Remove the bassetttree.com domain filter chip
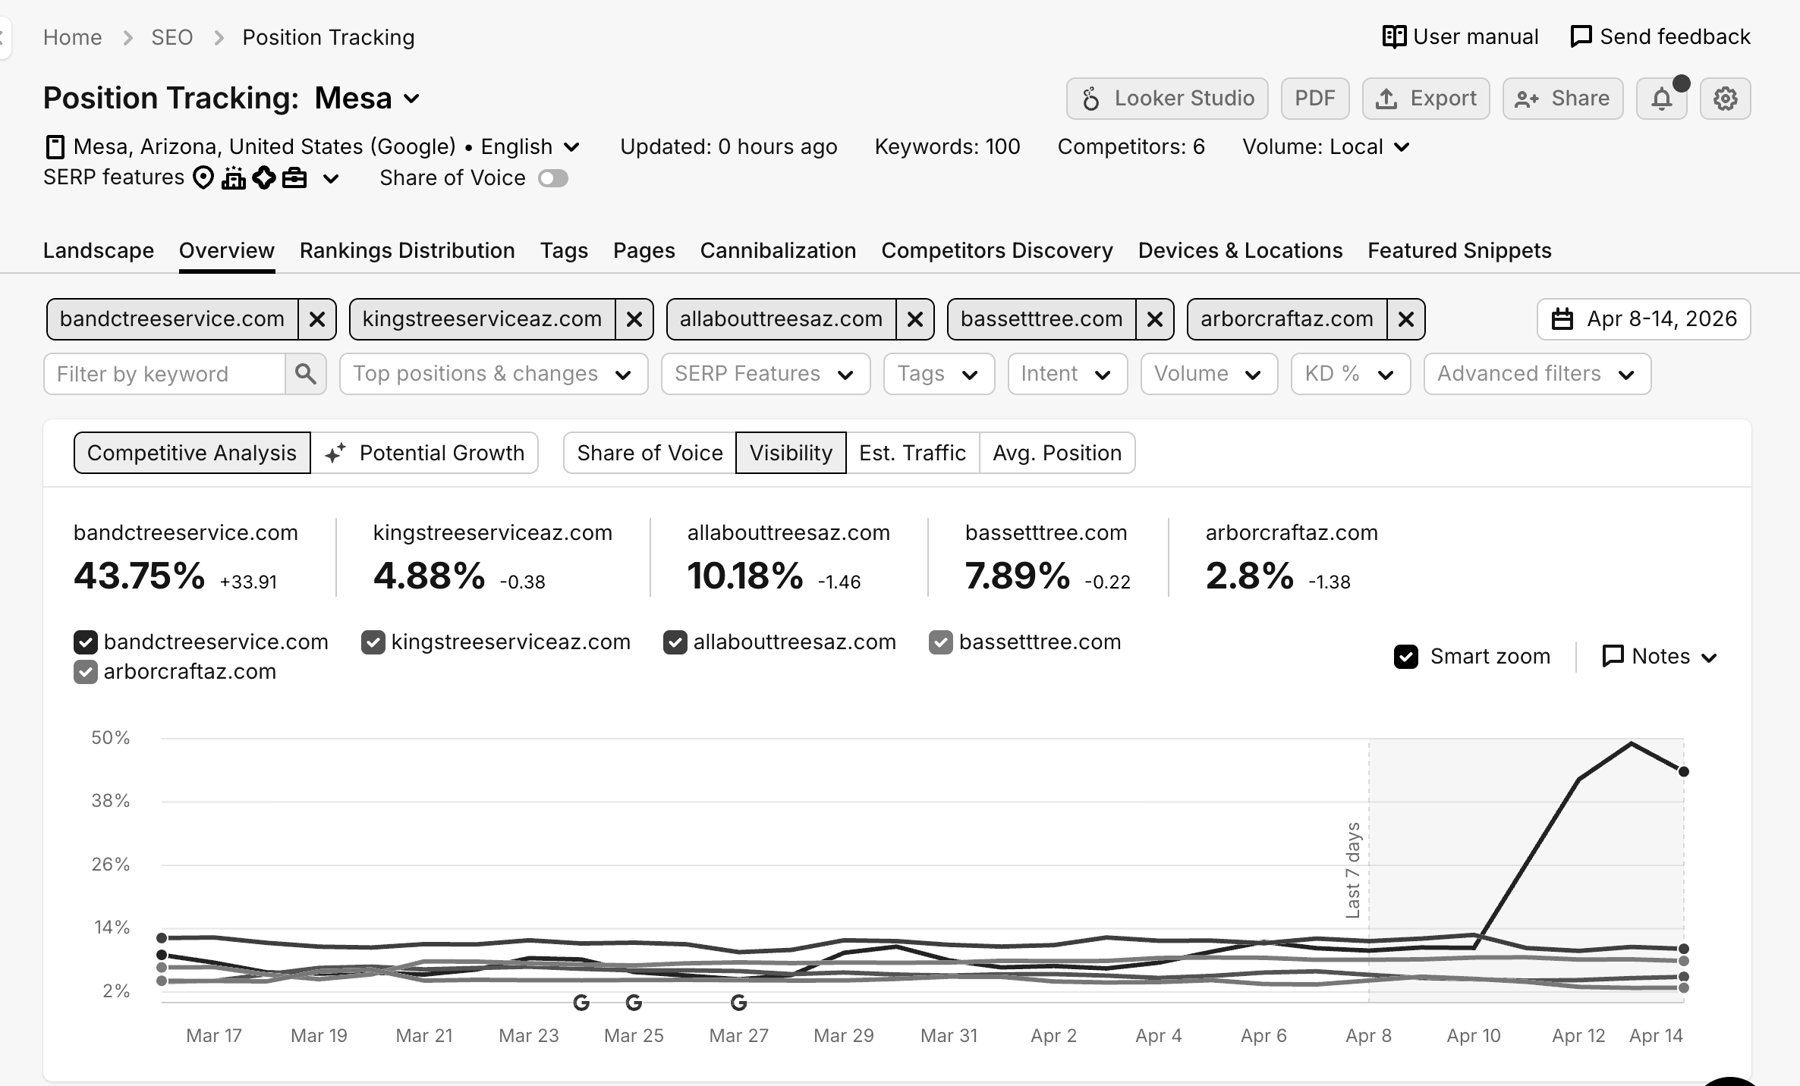Screen dimensions: 1800x1086 [1155, 319]
